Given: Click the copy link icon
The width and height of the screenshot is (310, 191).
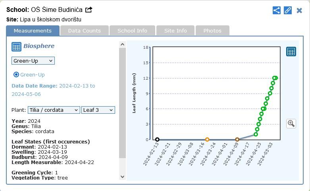Looking at the screenshot, I should 288,10.
